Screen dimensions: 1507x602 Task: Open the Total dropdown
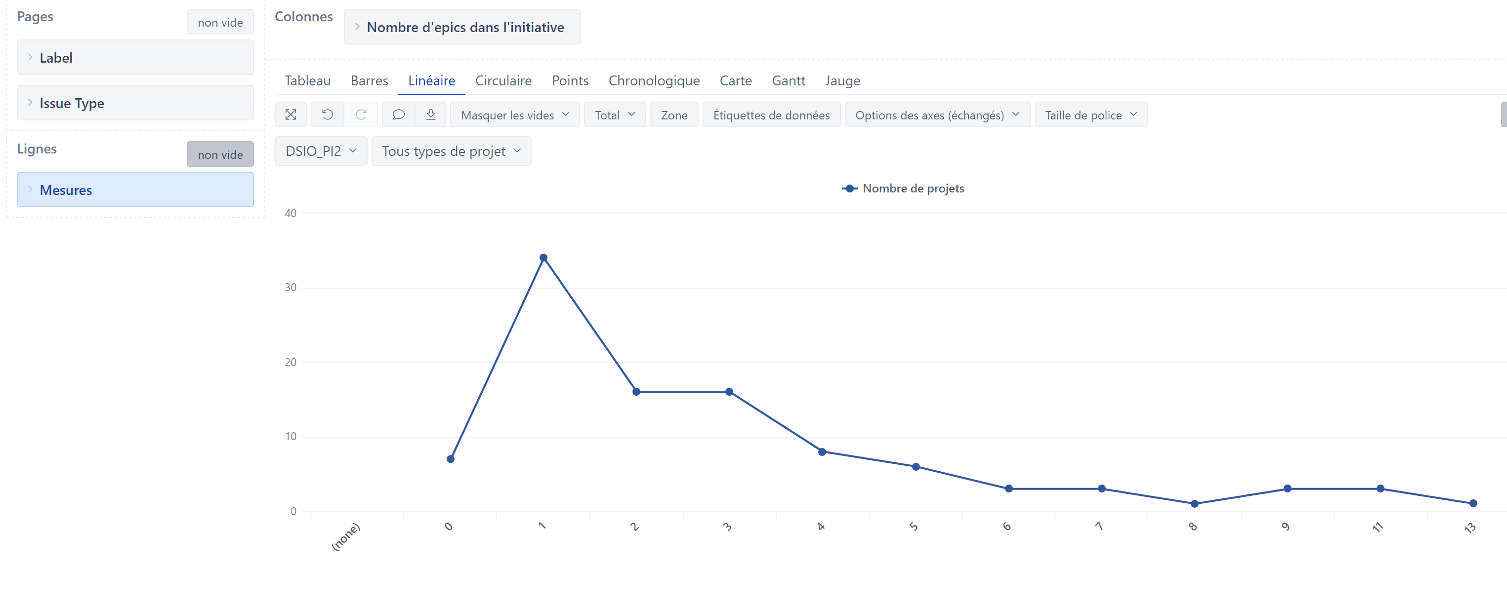[615, 114]
